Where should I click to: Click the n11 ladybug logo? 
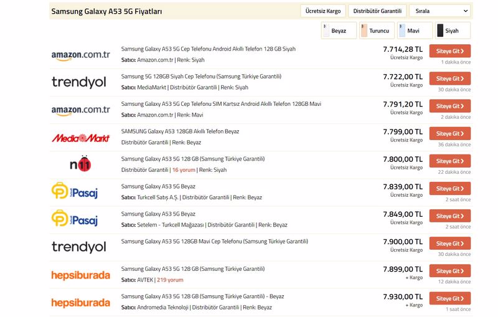80,164
